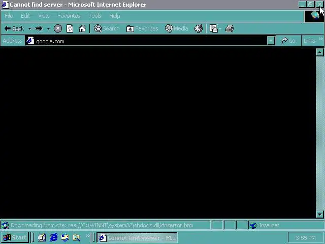
Task: Restore down the Internet Explorer window
Action: point(310,5)
